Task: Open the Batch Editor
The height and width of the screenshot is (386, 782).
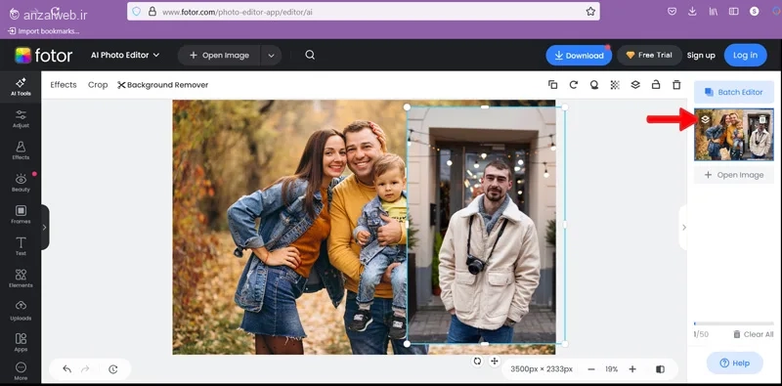Action: pyautogui.click(x=734, y=92)
